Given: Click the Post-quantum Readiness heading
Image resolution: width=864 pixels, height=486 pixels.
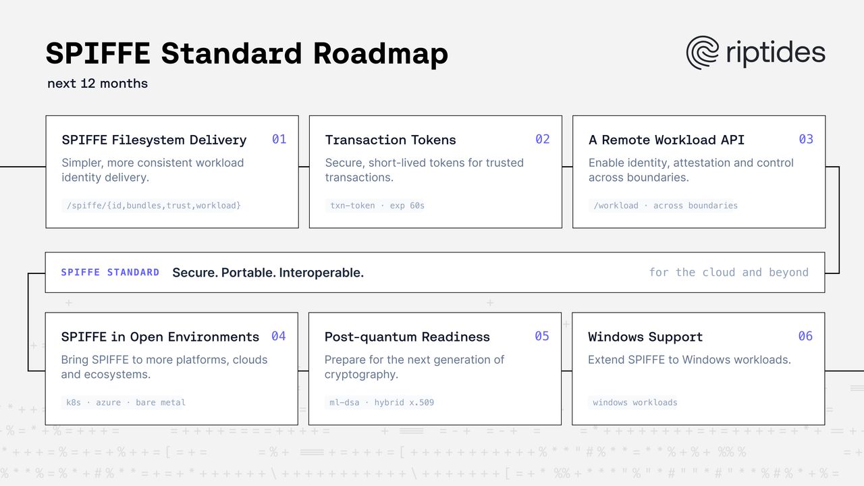Looking at the screenshot, I should tap(407, 337).
